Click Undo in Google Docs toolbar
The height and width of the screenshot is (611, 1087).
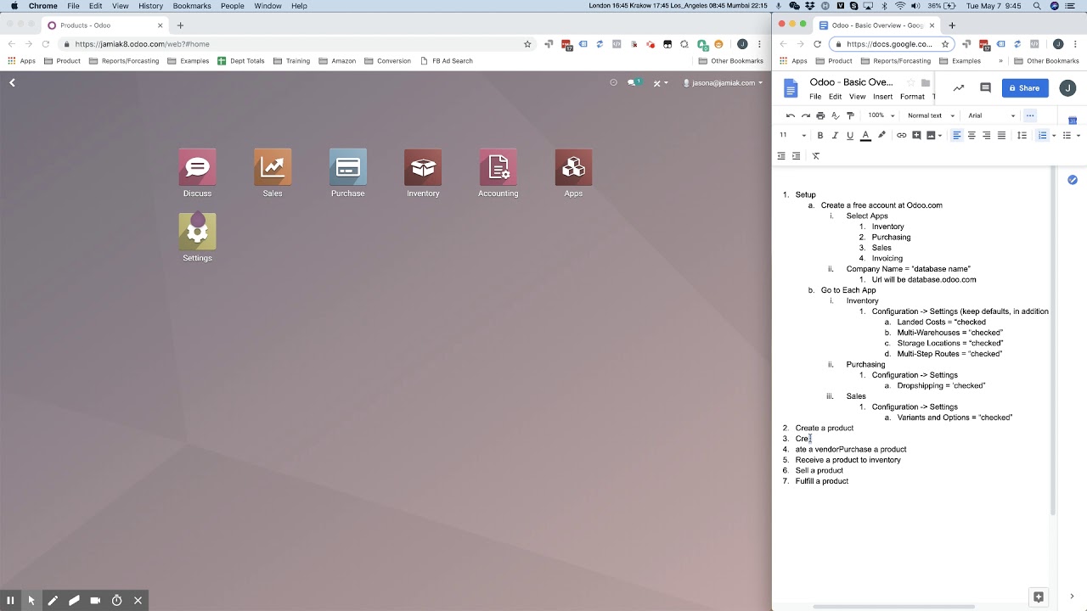click(x=791, y=115)
